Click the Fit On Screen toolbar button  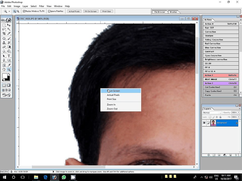coord(91,11)
